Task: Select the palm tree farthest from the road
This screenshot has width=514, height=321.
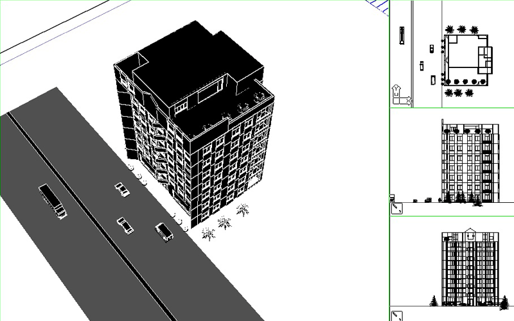Action: click(243, 210)
